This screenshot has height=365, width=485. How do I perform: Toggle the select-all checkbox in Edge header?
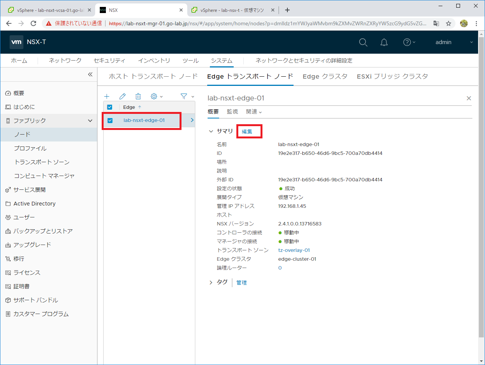coord(110,107)
